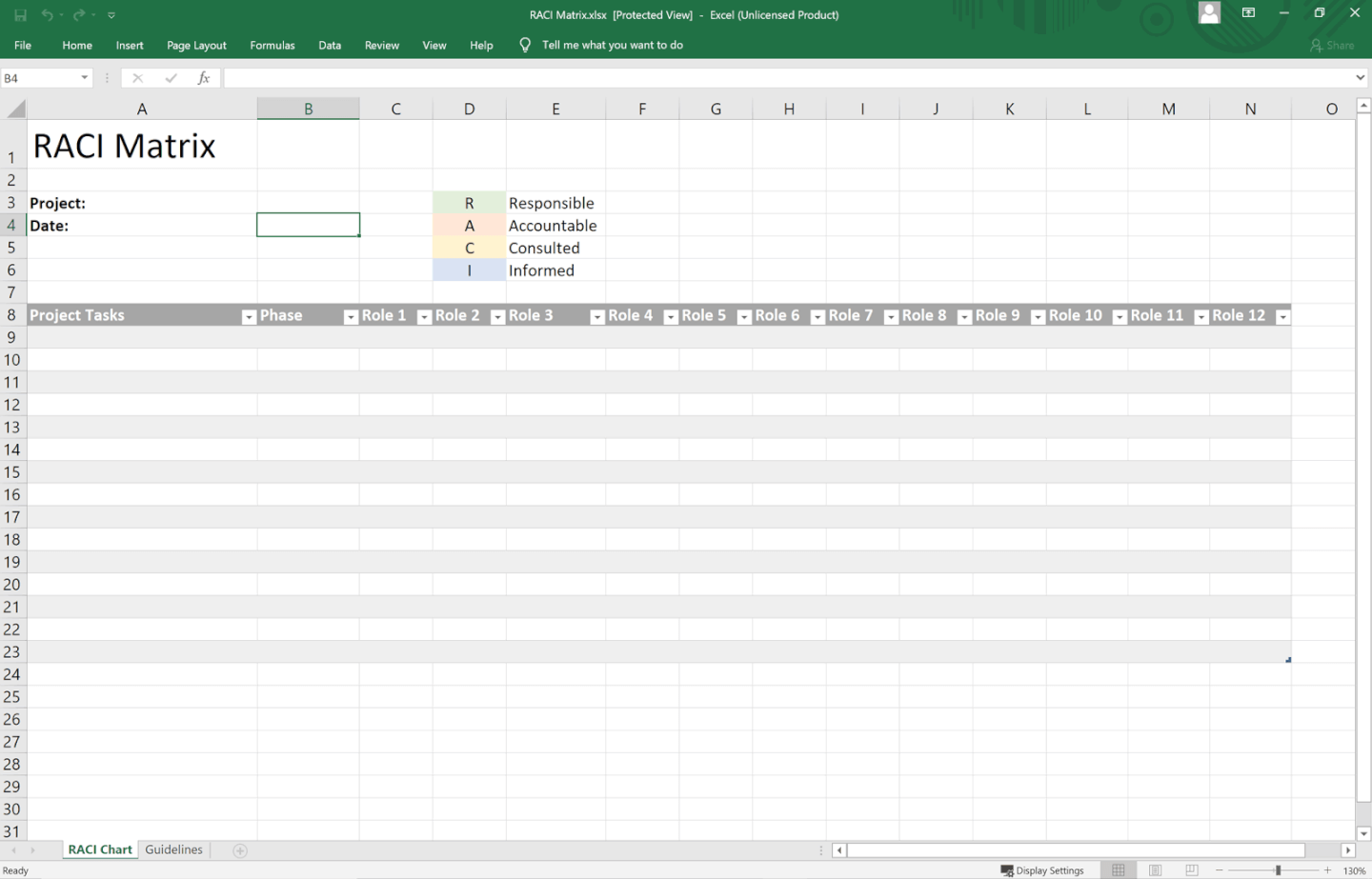Click inside the formula bar input

(788, 78)
